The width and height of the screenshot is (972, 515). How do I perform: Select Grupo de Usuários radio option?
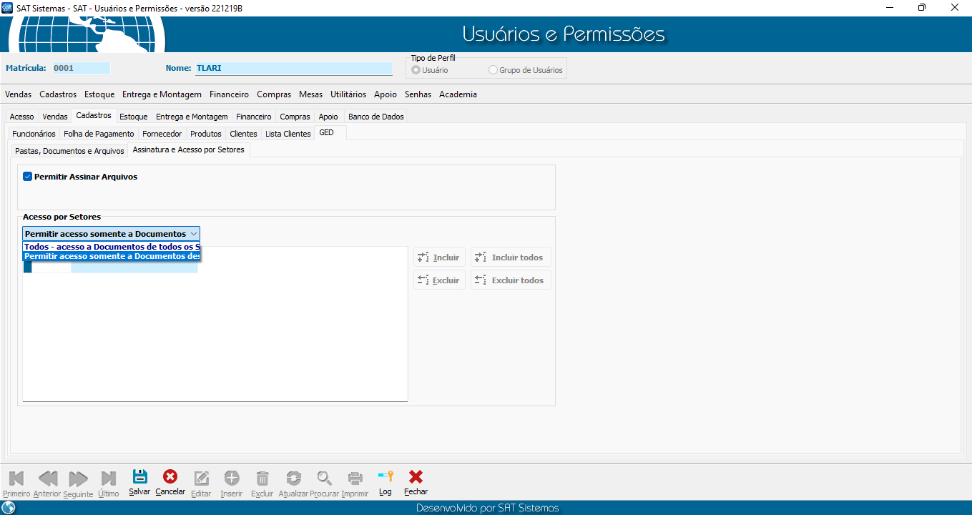(493, 70)
